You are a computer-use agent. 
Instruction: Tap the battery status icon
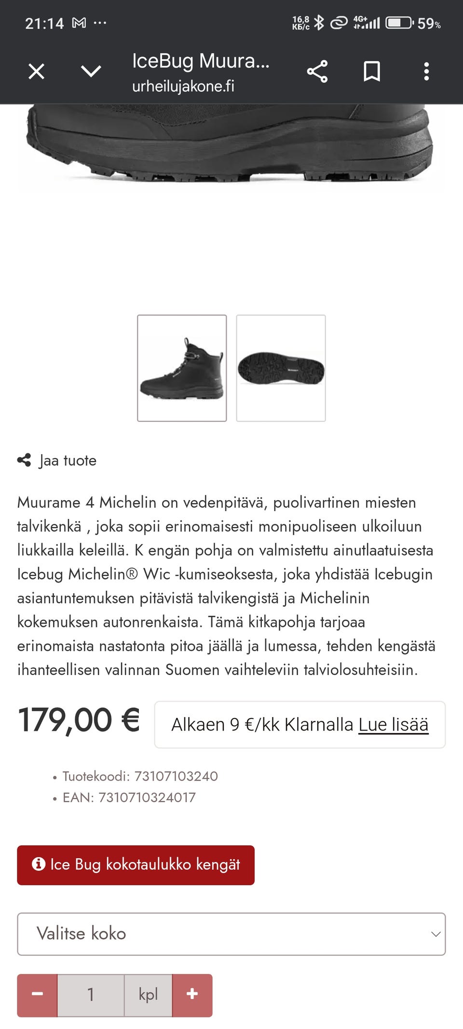399,23
